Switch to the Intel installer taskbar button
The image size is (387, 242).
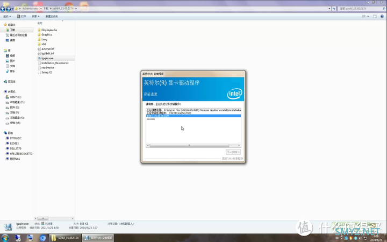click(x=98, y=238)
